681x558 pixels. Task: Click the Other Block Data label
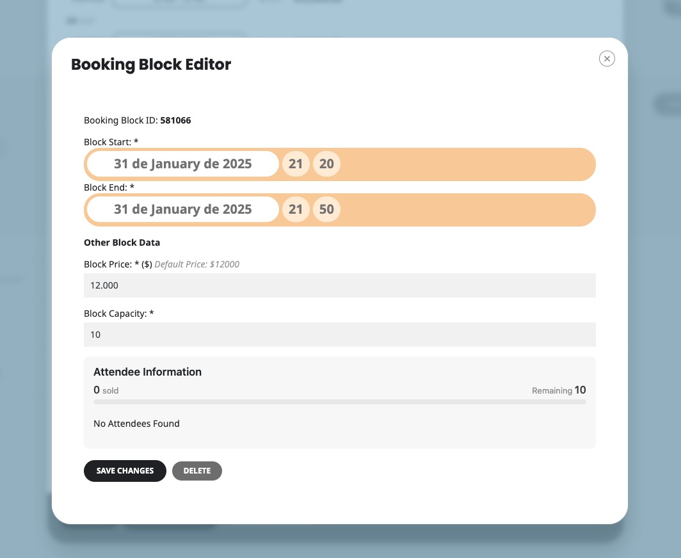click(x=122, y=243)
